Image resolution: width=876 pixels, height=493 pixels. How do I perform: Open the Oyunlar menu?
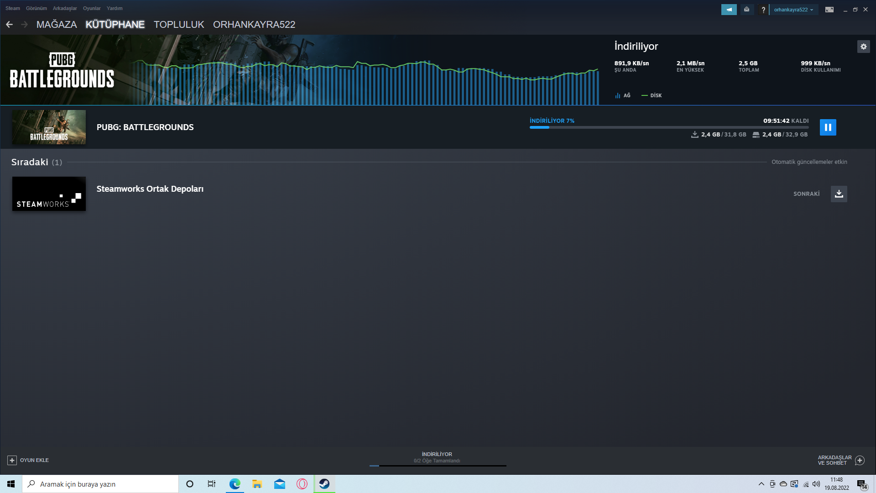point(92,8)
